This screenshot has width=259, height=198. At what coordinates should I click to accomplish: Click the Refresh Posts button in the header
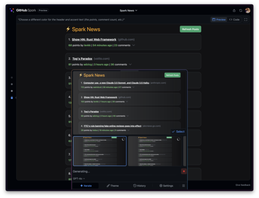pyautogui.click(x=190, y=29)
